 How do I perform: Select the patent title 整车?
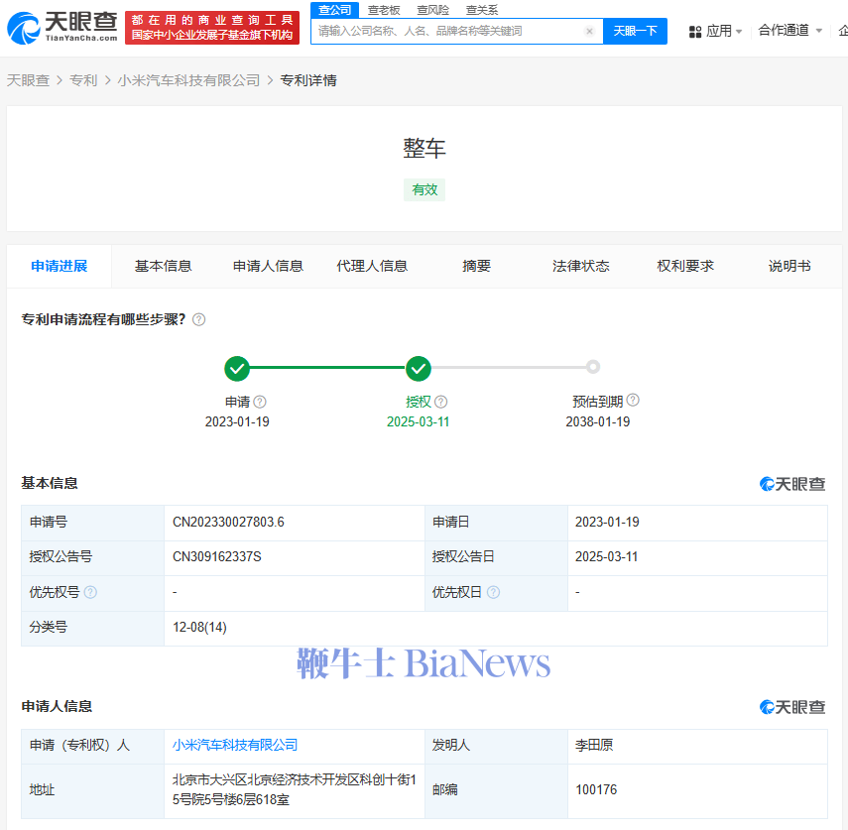point(424,148)
